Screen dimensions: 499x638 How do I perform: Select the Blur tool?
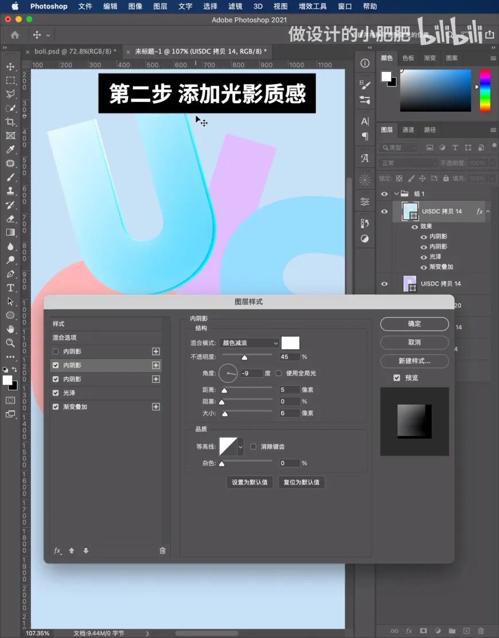coord(10,246)
